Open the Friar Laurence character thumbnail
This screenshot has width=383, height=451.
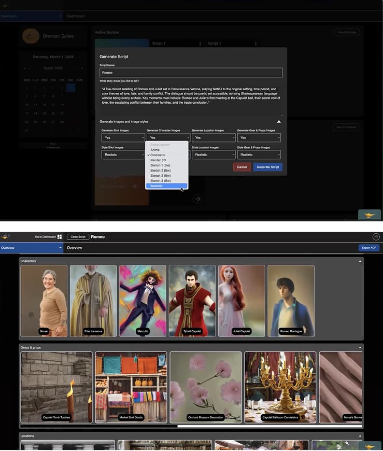coord(93,301)
